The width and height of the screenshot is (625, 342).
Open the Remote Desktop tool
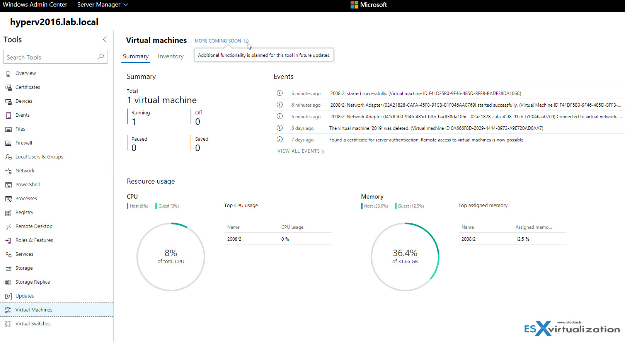point(34,226)
